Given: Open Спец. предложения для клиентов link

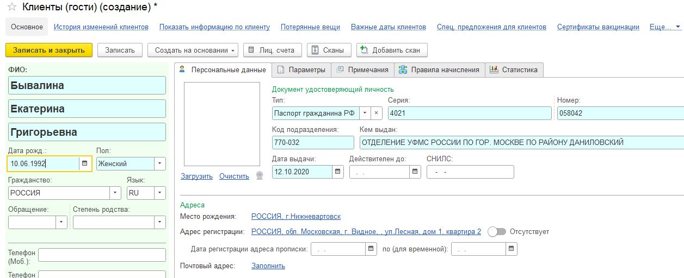Looking at the screenshot, I should [491, 27].
